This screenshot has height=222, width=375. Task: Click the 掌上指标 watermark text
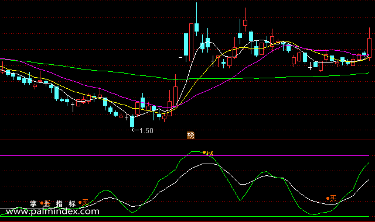click(x=53, y=204)
